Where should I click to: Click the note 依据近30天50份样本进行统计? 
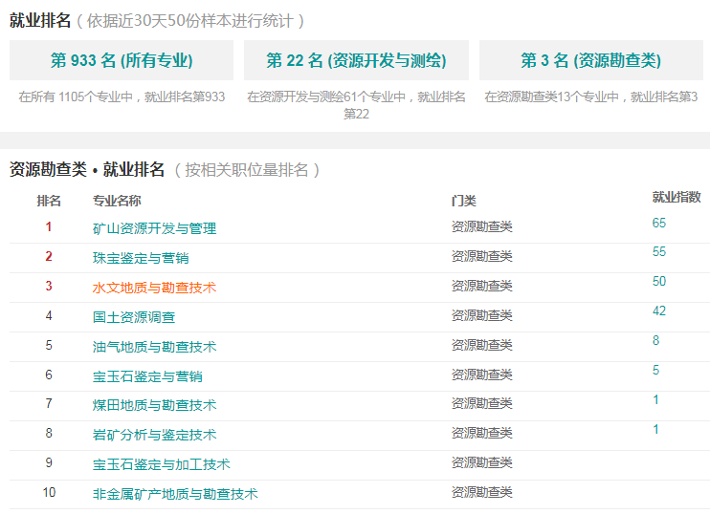coord(190,21)
